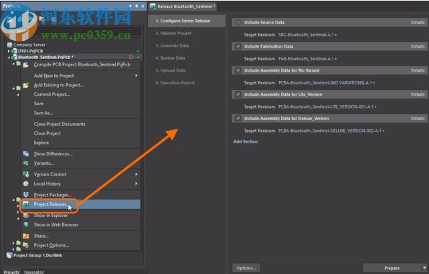Select step 4 Review Data

pos(170,58)
